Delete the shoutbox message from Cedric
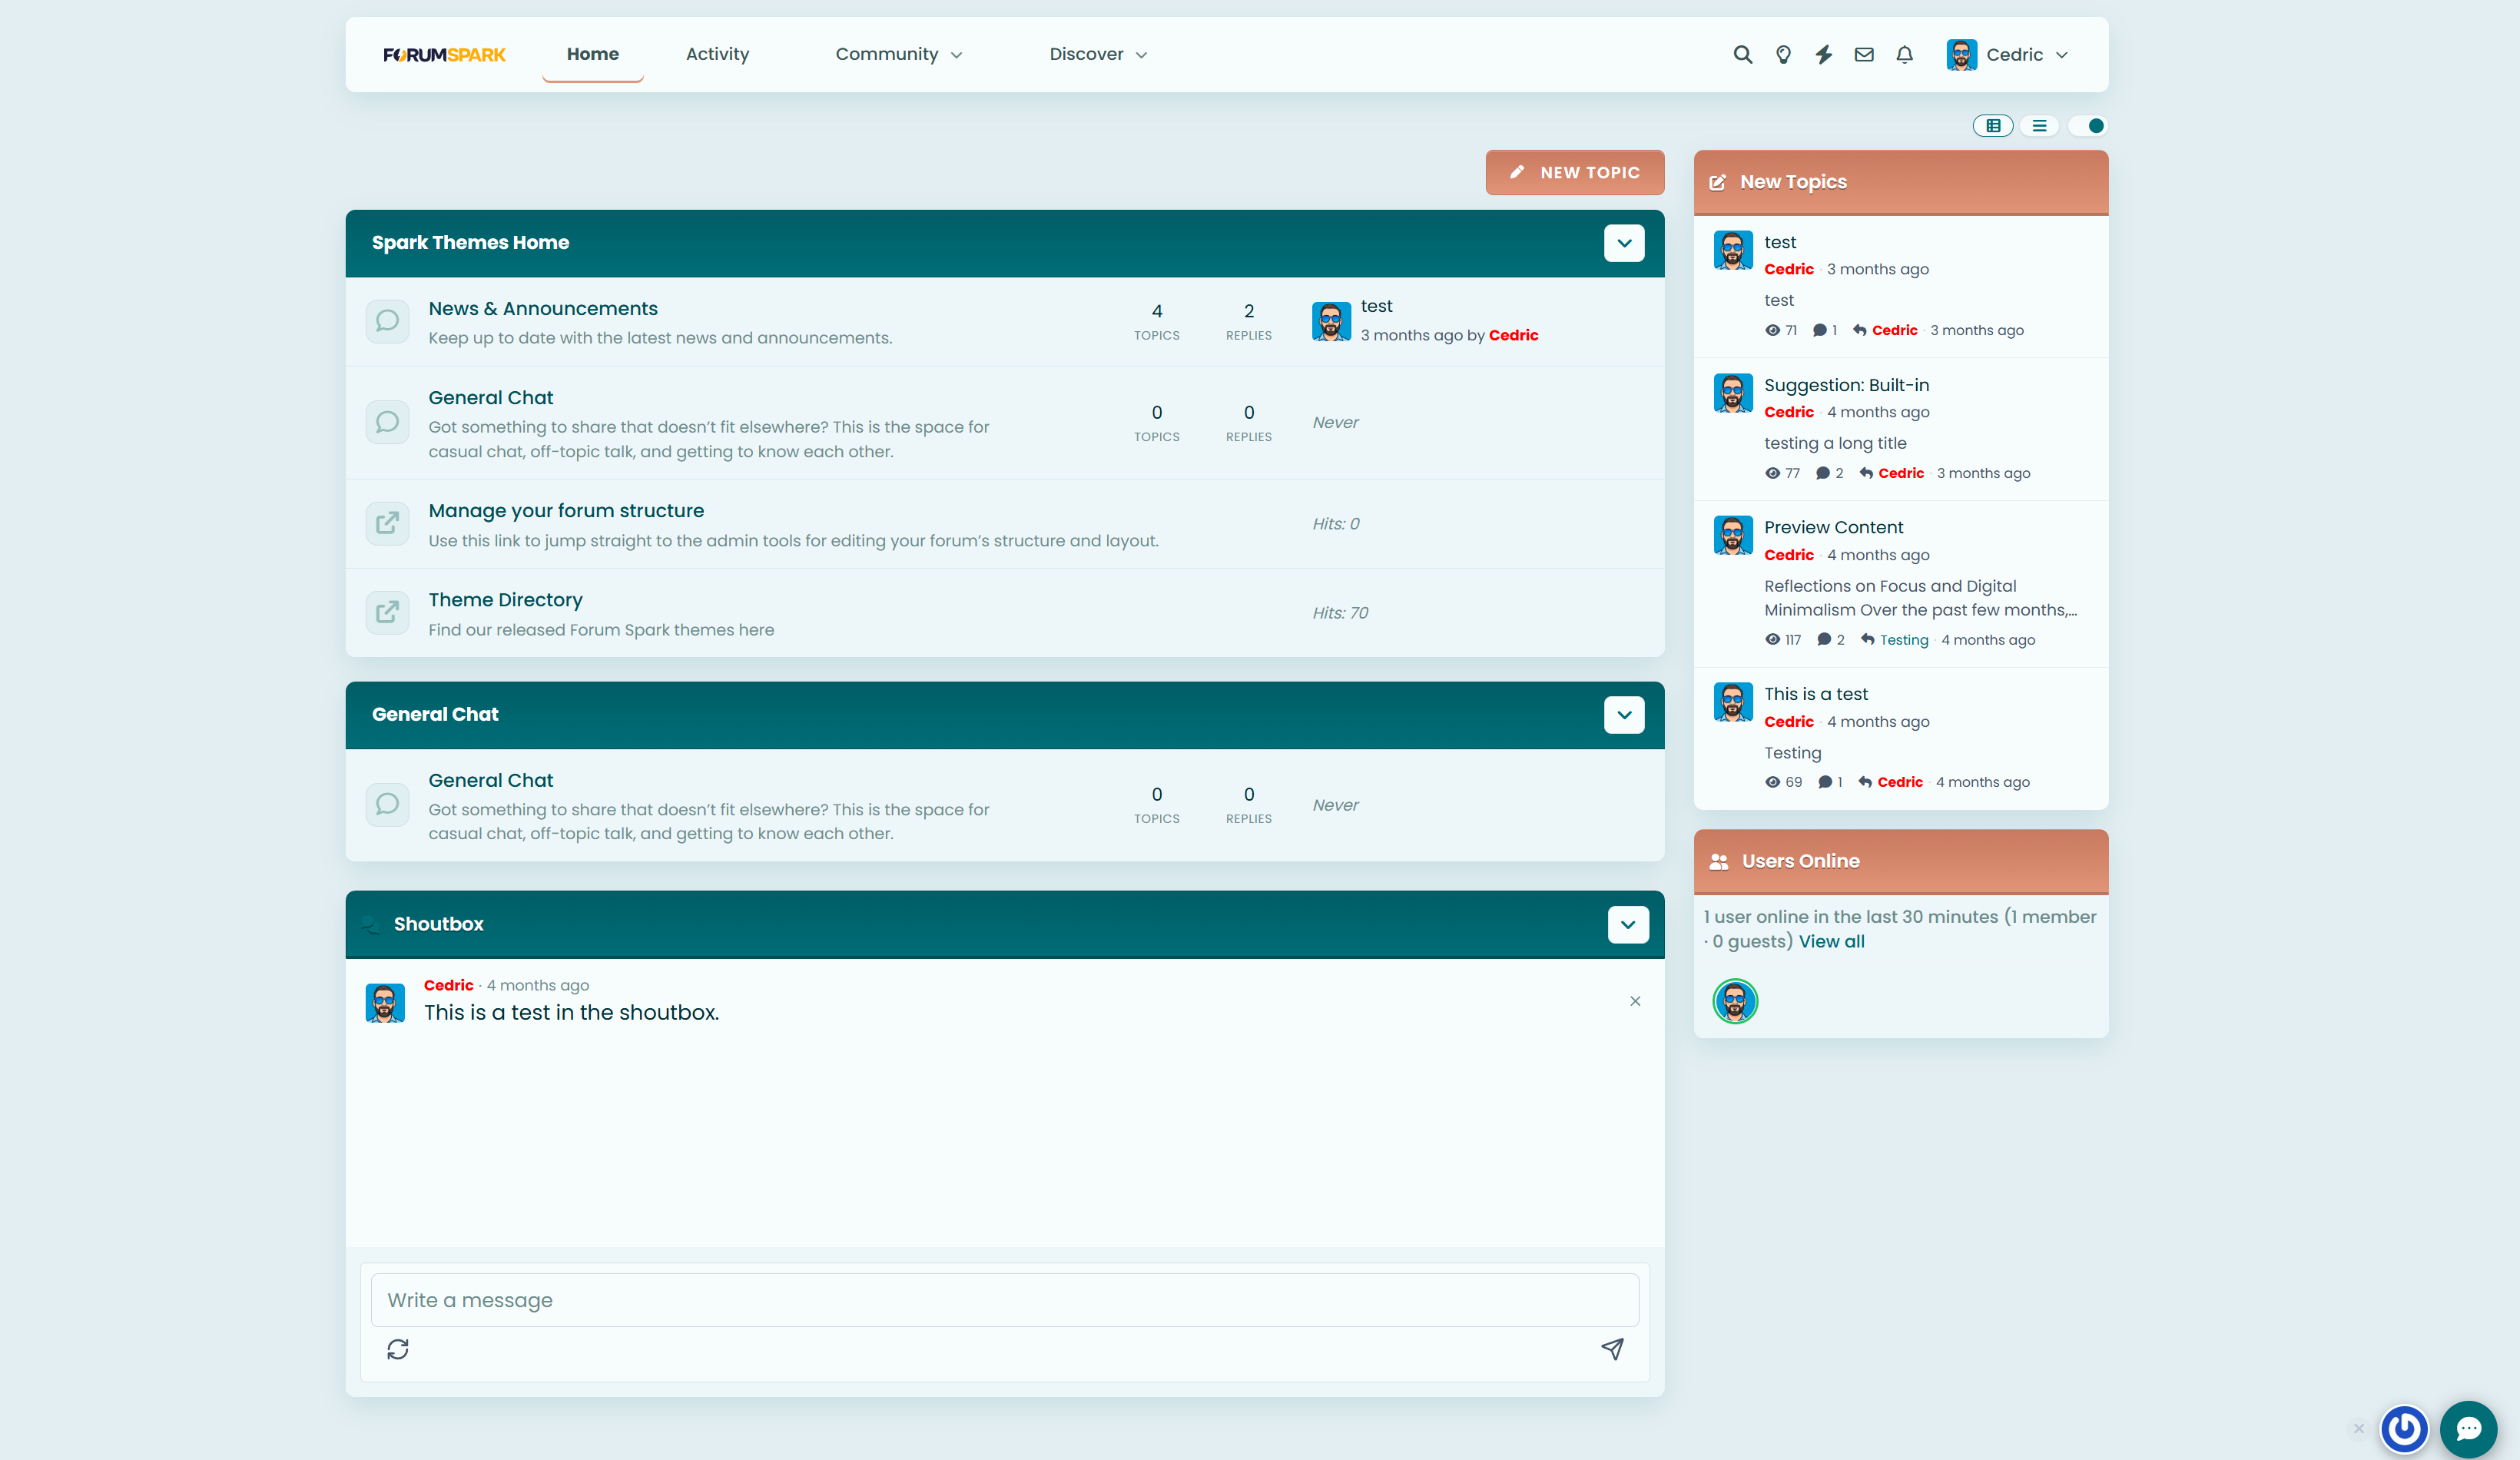Viewport: 2520px width, 1460px height. [x=1635, y=1001]
